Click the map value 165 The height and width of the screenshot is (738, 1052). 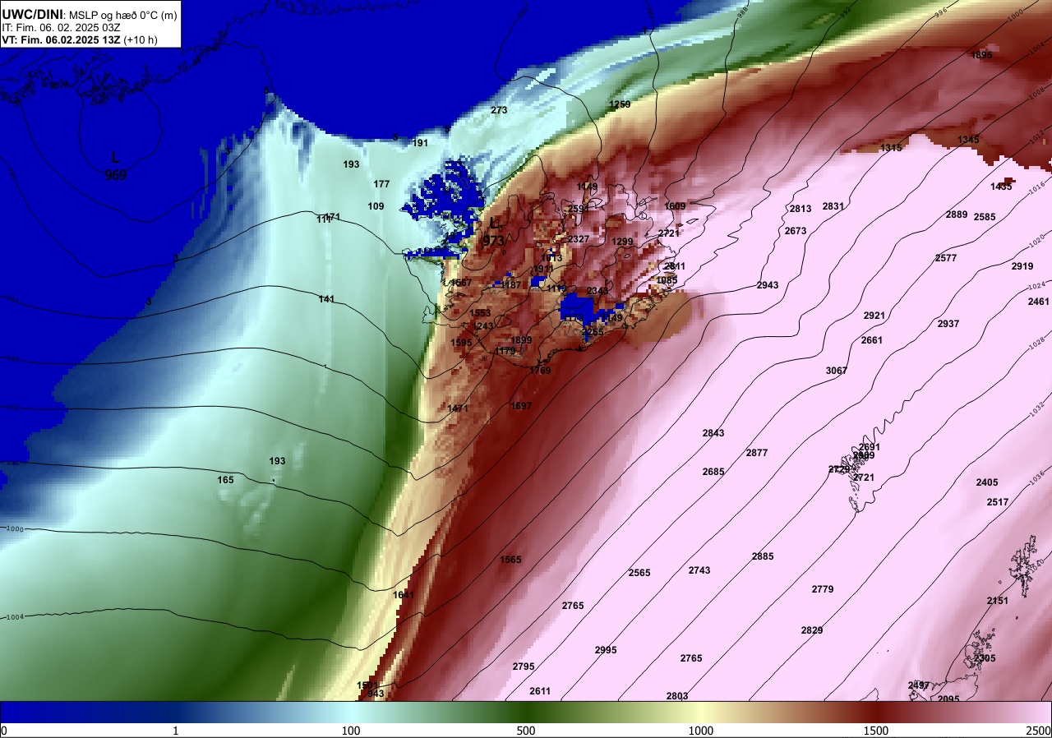(225, 480)
